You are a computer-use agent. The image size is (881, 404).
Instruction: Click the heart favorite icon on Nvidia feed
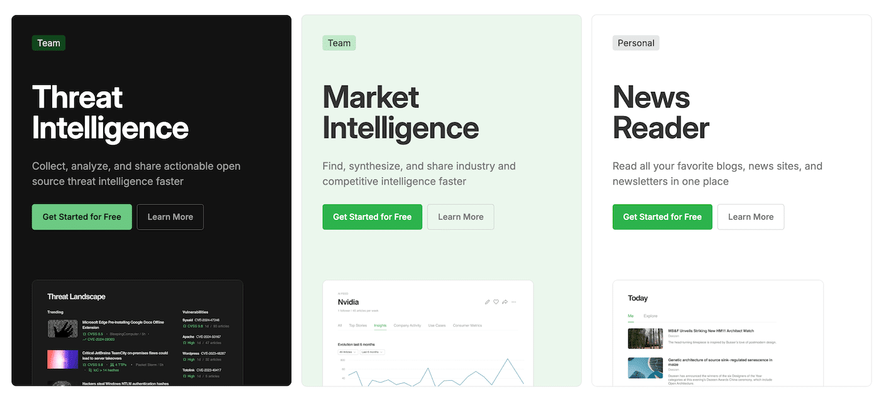tap(496, 302)
